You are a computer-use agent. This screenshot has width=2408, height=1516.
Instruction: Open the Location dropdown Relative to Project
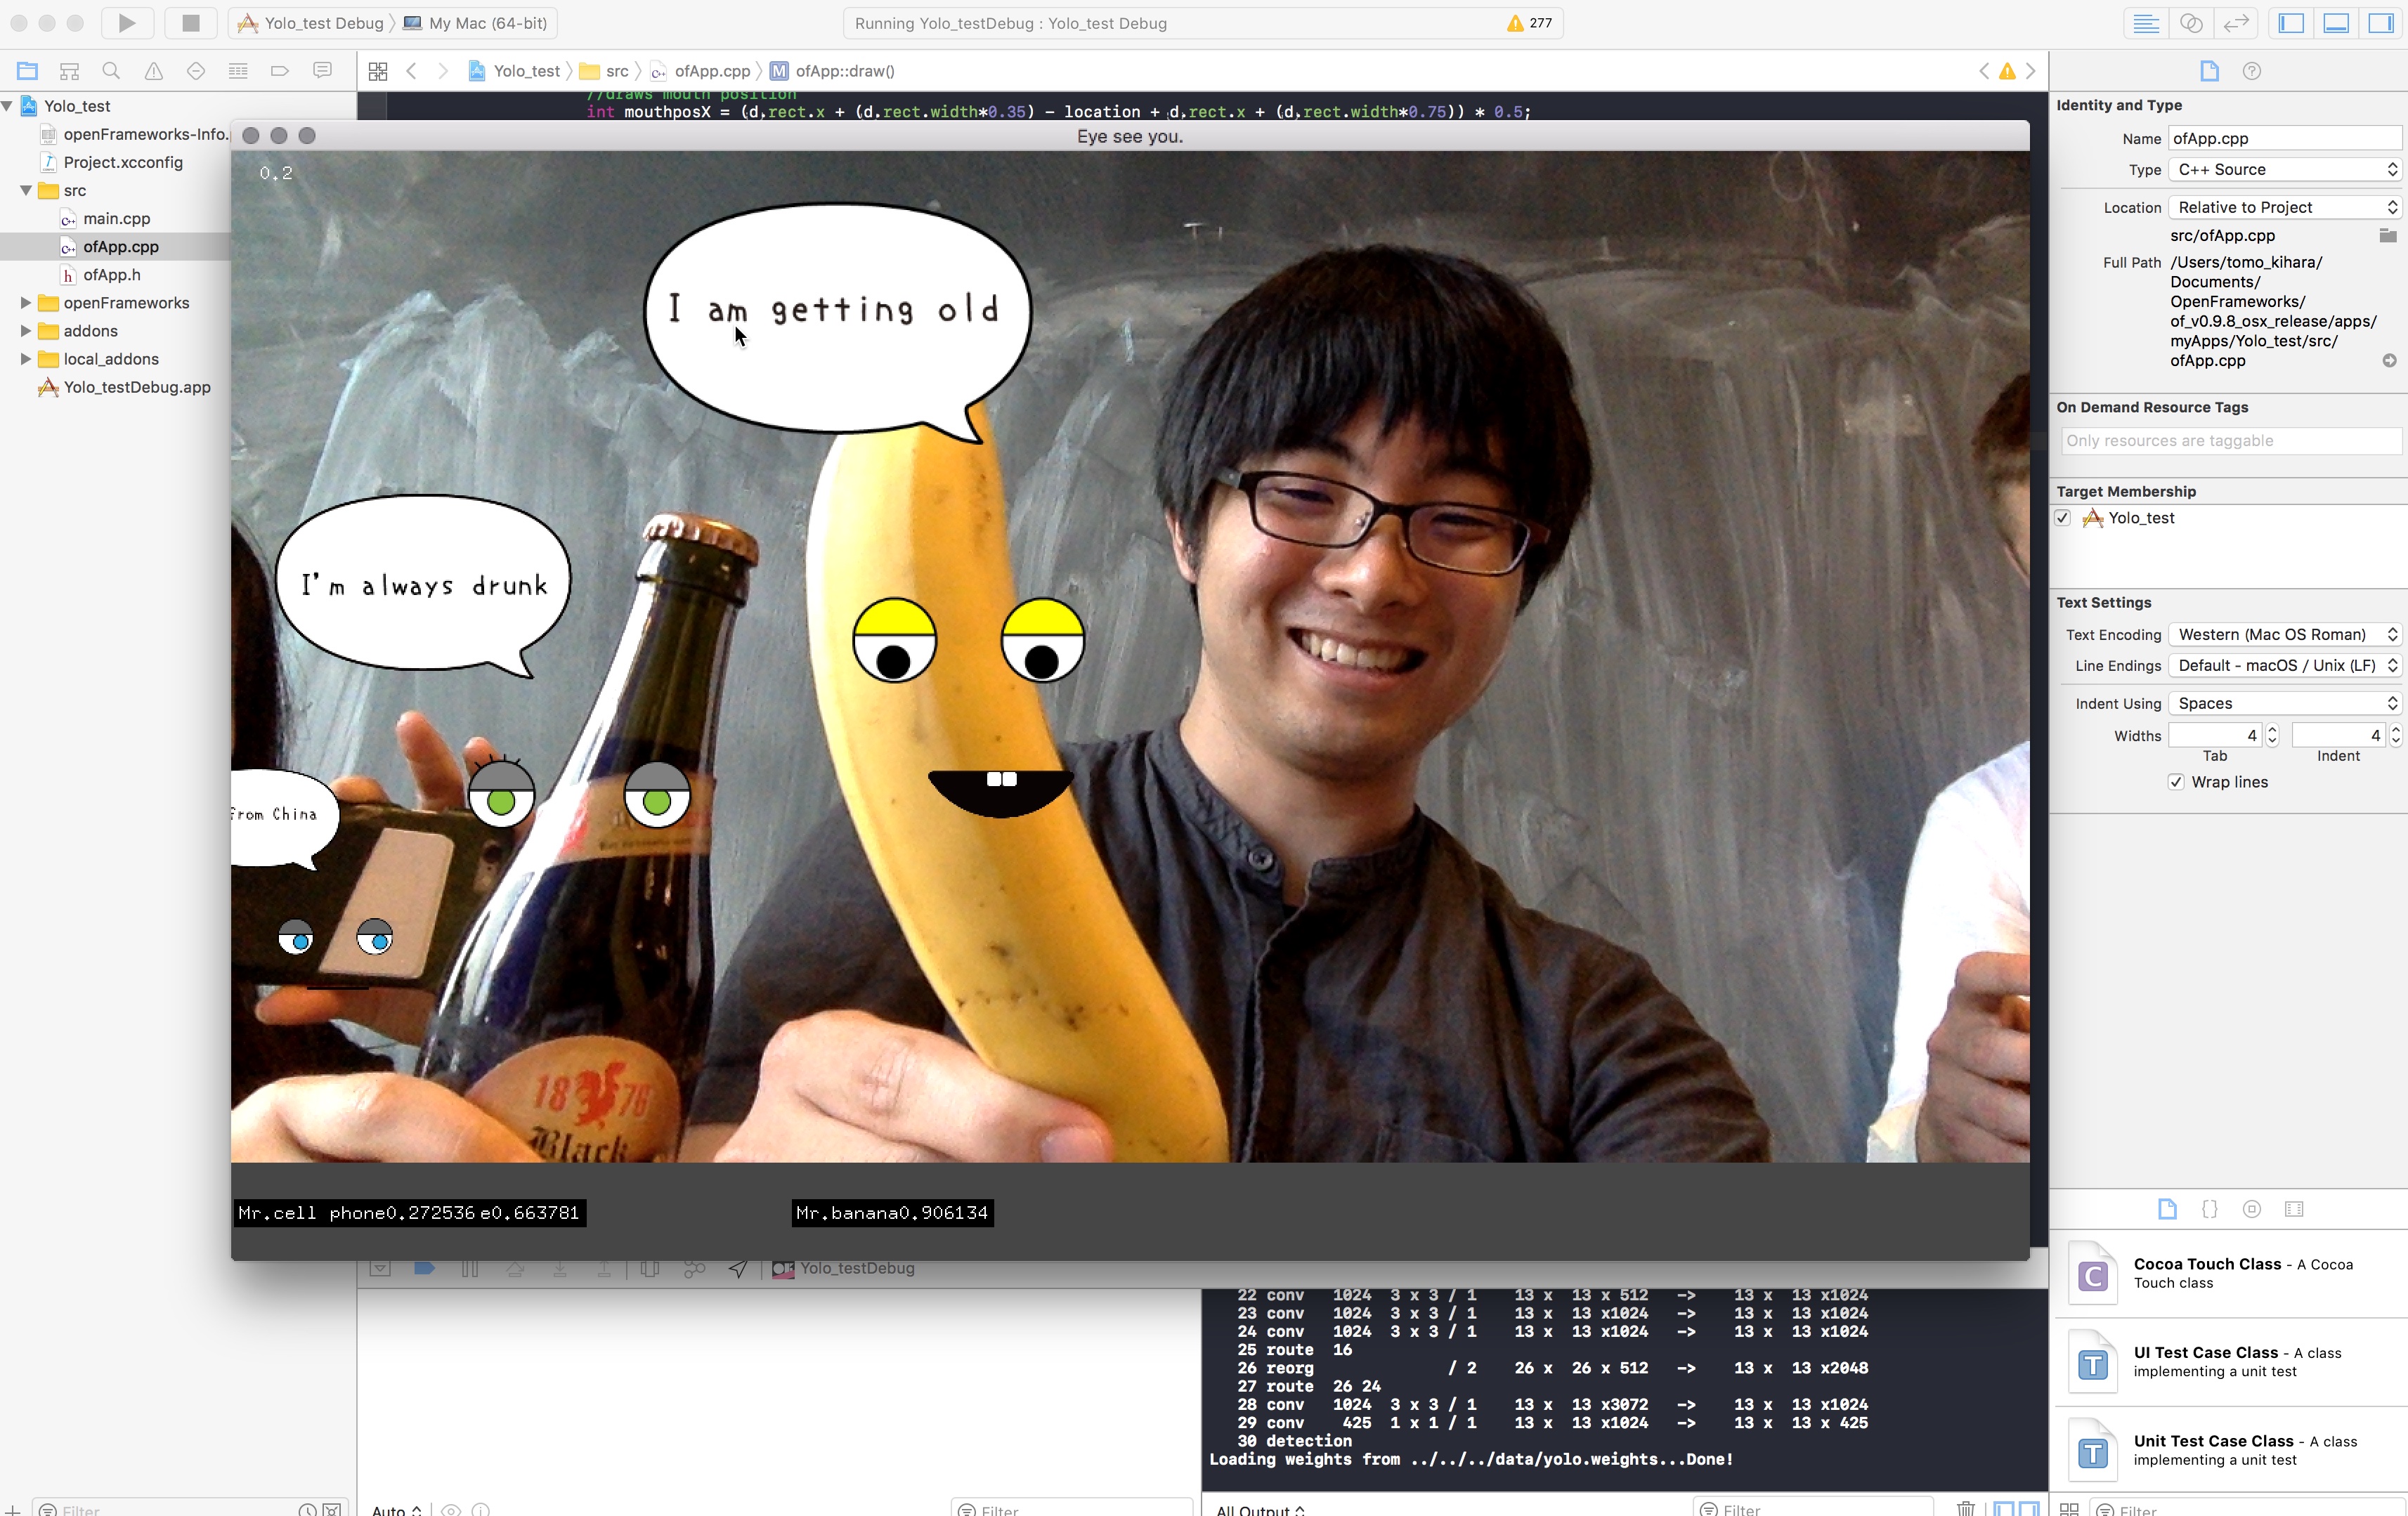click(2284, 207)
